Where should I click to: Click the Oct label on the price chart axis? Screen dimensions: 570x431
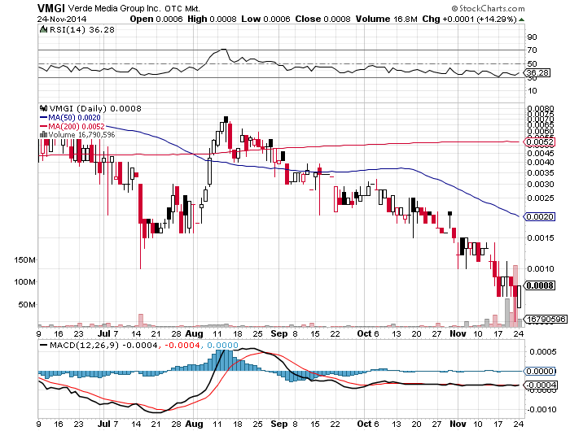(x=364, y=333)
